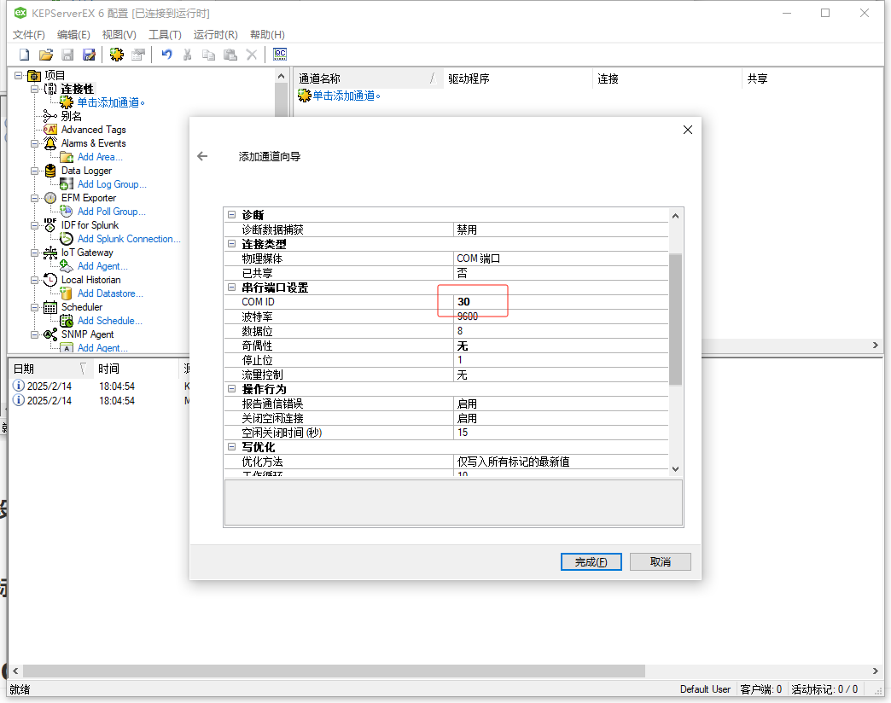
Task: Sort the event log by 日期 column header
Action: click(x=50, y=369)
